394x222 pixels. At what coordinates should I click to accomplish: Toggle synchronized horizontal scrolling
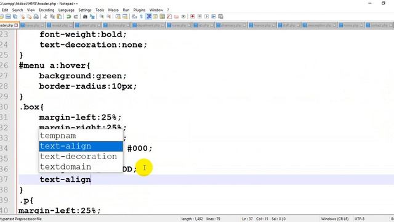(x=125, y=17)
